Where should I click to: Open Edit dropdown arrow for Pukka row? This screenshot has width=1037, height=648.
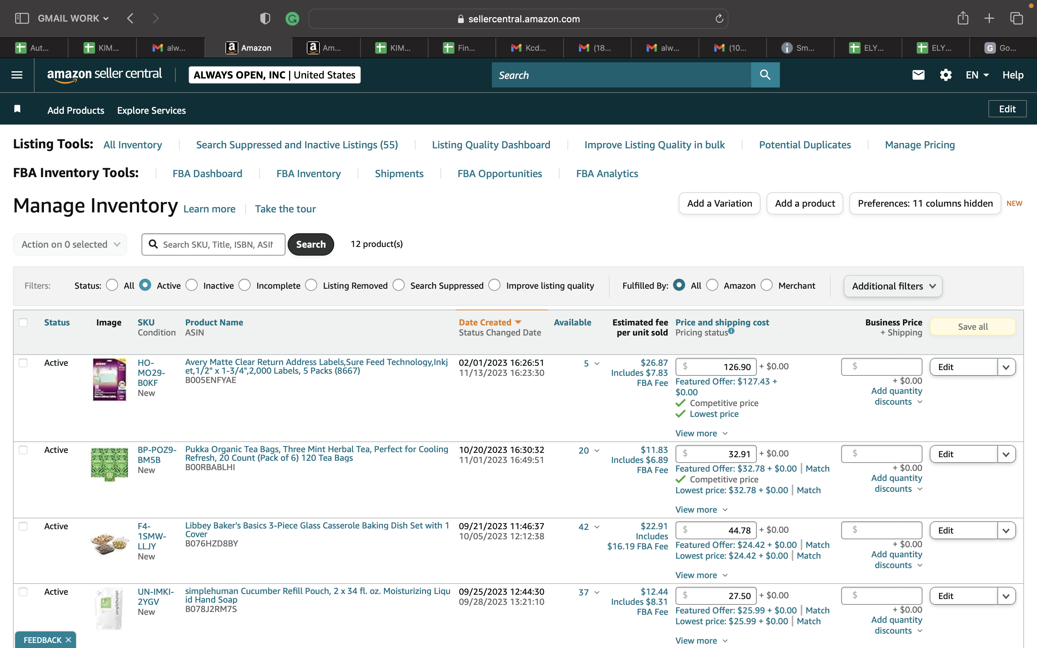[x=1006, y=454]
